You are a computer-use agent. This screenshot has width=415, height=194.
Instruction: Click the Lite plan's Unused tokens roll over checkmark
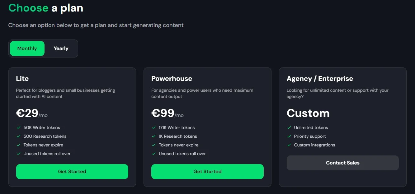click(x=18, y=154)
